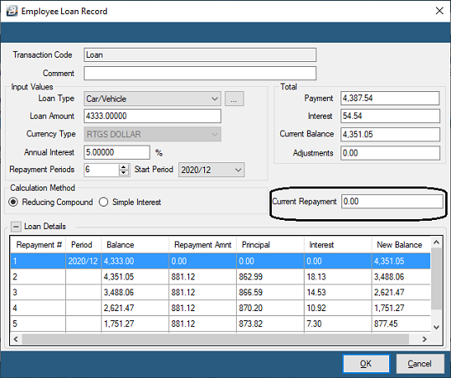Select repayment row number 2

tap(220, 277)
